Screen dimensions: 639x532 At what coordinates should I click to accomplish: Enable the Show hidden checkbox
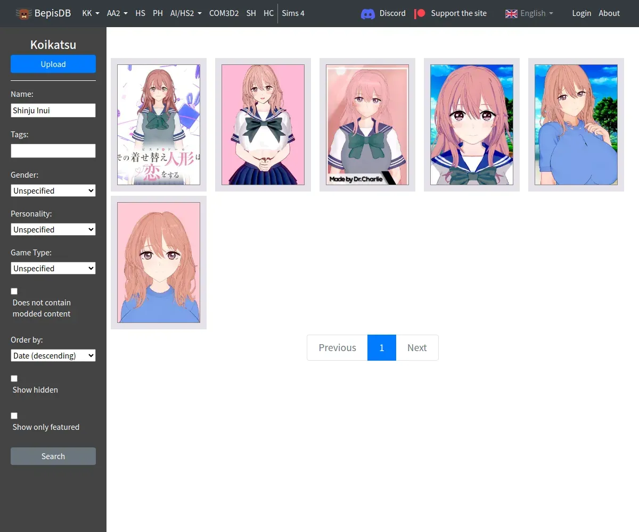pos(14,378)
